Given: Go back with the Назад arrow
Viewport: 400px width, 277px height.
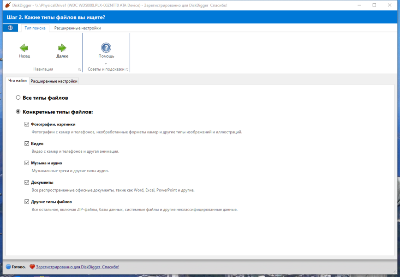Looking at the screenshot, I should [x=24, y=50].
